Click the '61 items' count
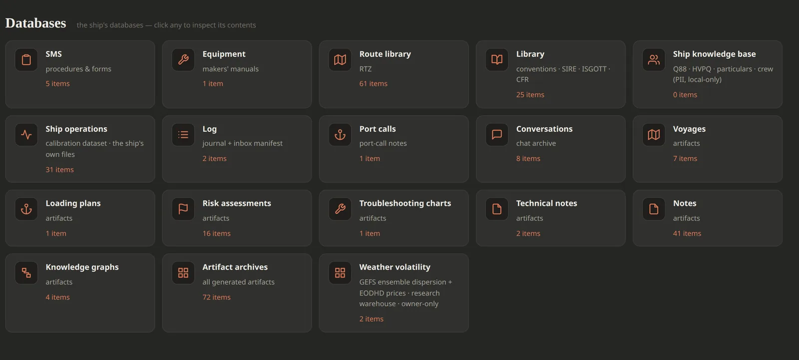 [373, 83]
